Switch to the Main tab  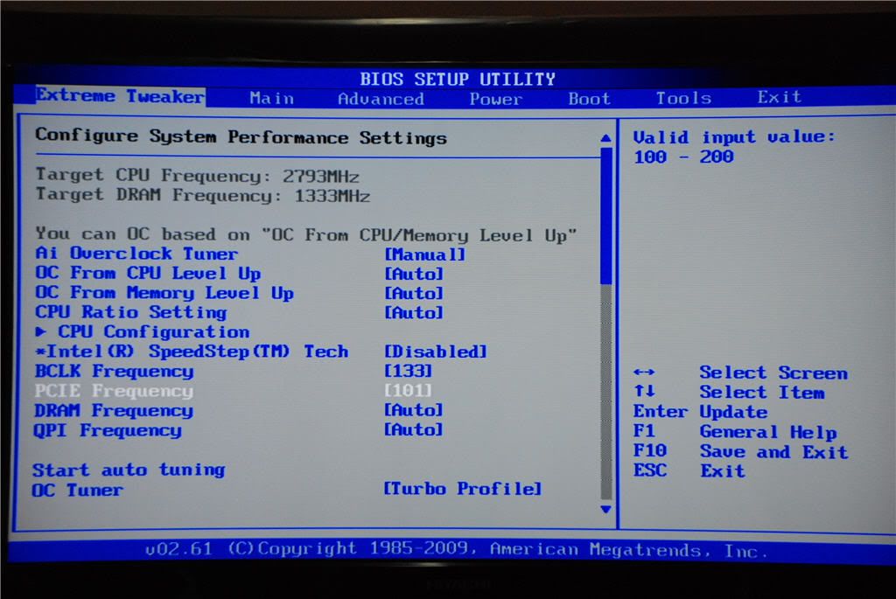(271, 99)
